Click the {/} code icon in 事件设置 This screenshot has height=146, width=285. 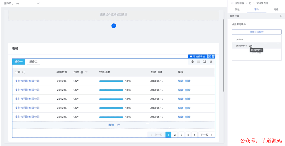pyautogui.click(x=282, y=16)
